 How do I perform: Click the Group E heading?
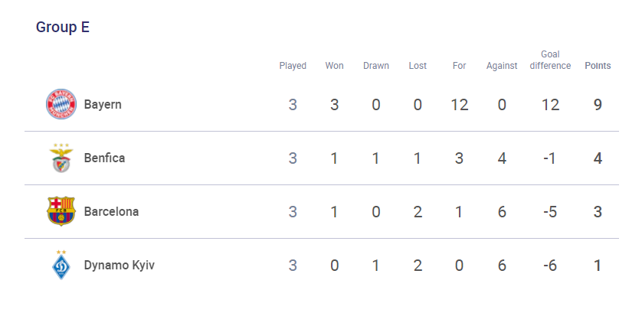(x=63, y=28)
